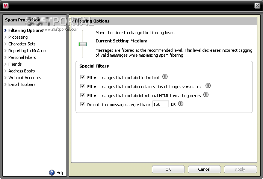Open the Address Books section
The image size is (263, 179).
(21, 71)
